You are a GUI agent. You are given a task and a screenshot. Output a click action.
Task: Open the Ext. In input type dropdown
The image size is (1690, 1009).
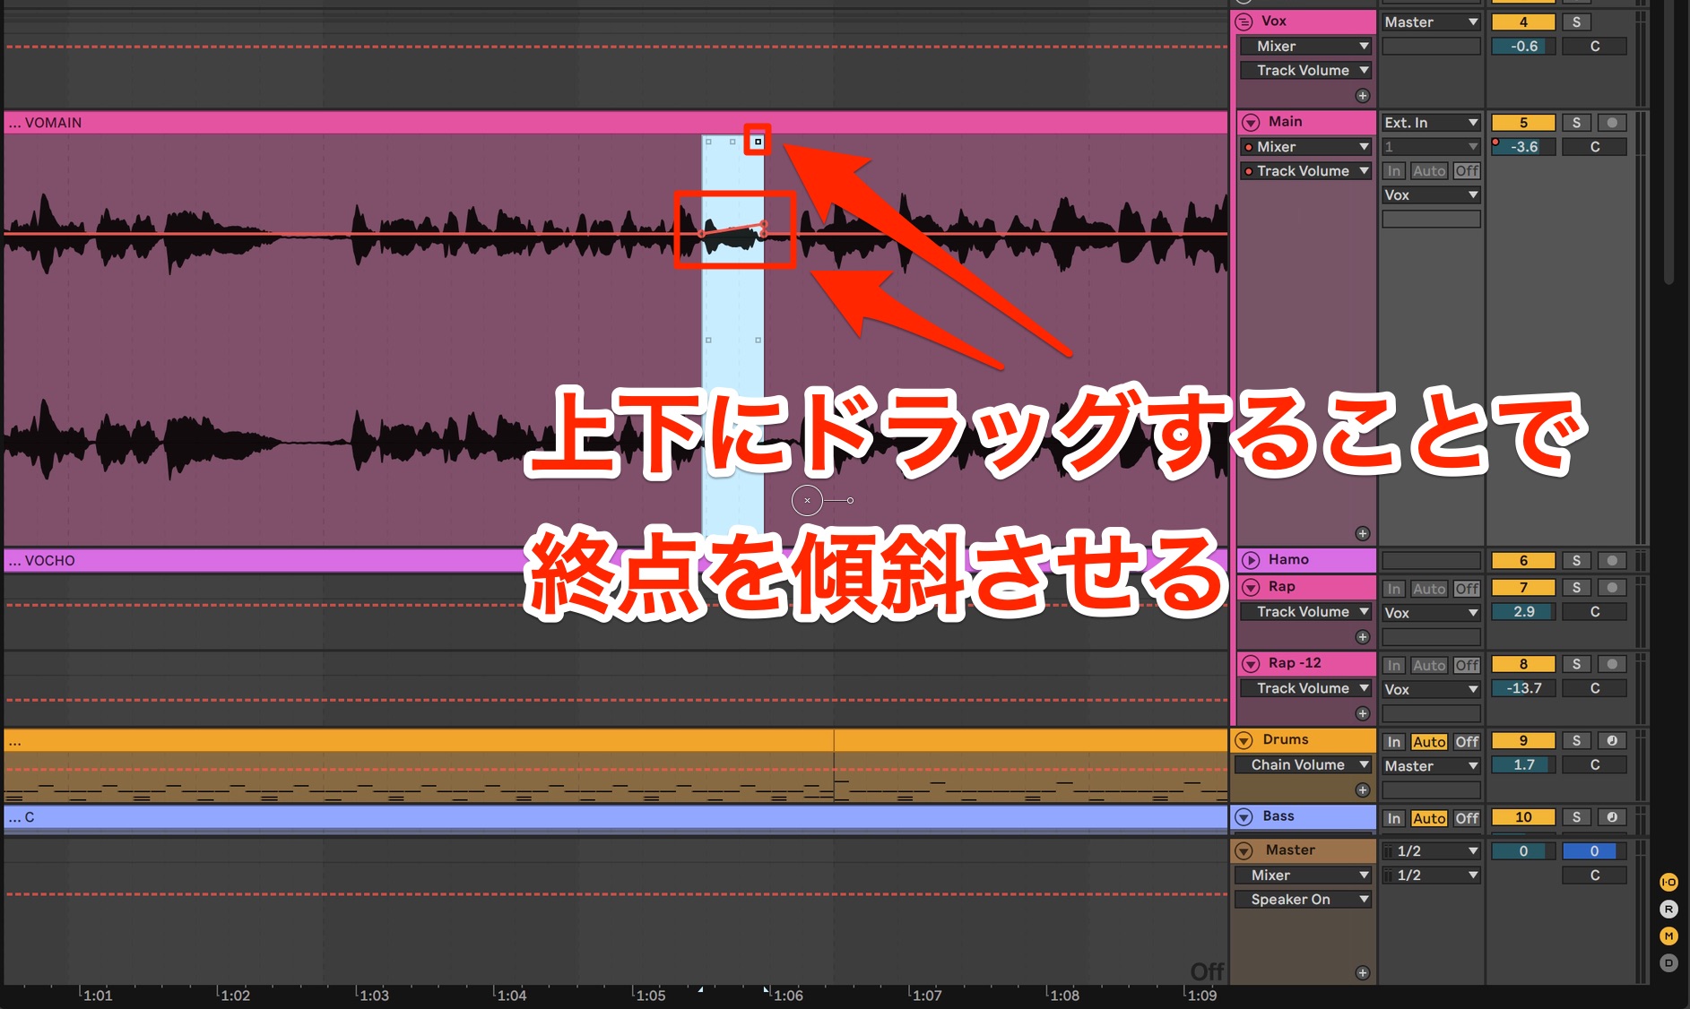pyautogui.click(x=1431, y=123)
